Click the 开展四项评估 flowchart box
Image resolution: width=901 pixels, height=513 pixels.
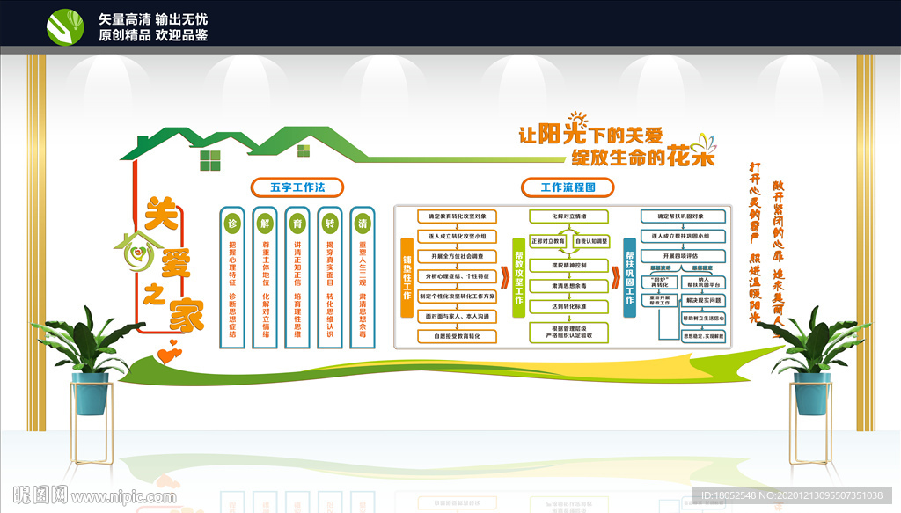click(x=682, y=256)
